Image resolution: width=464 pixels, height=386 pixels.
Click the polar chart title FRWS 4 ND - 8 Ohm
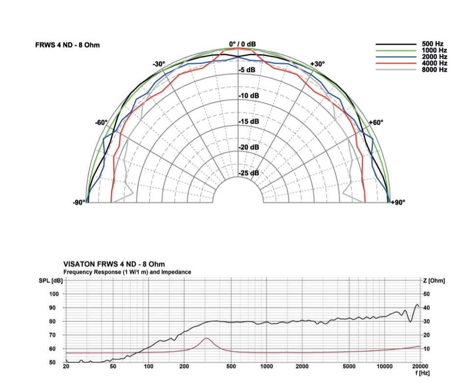click(68, 45)
